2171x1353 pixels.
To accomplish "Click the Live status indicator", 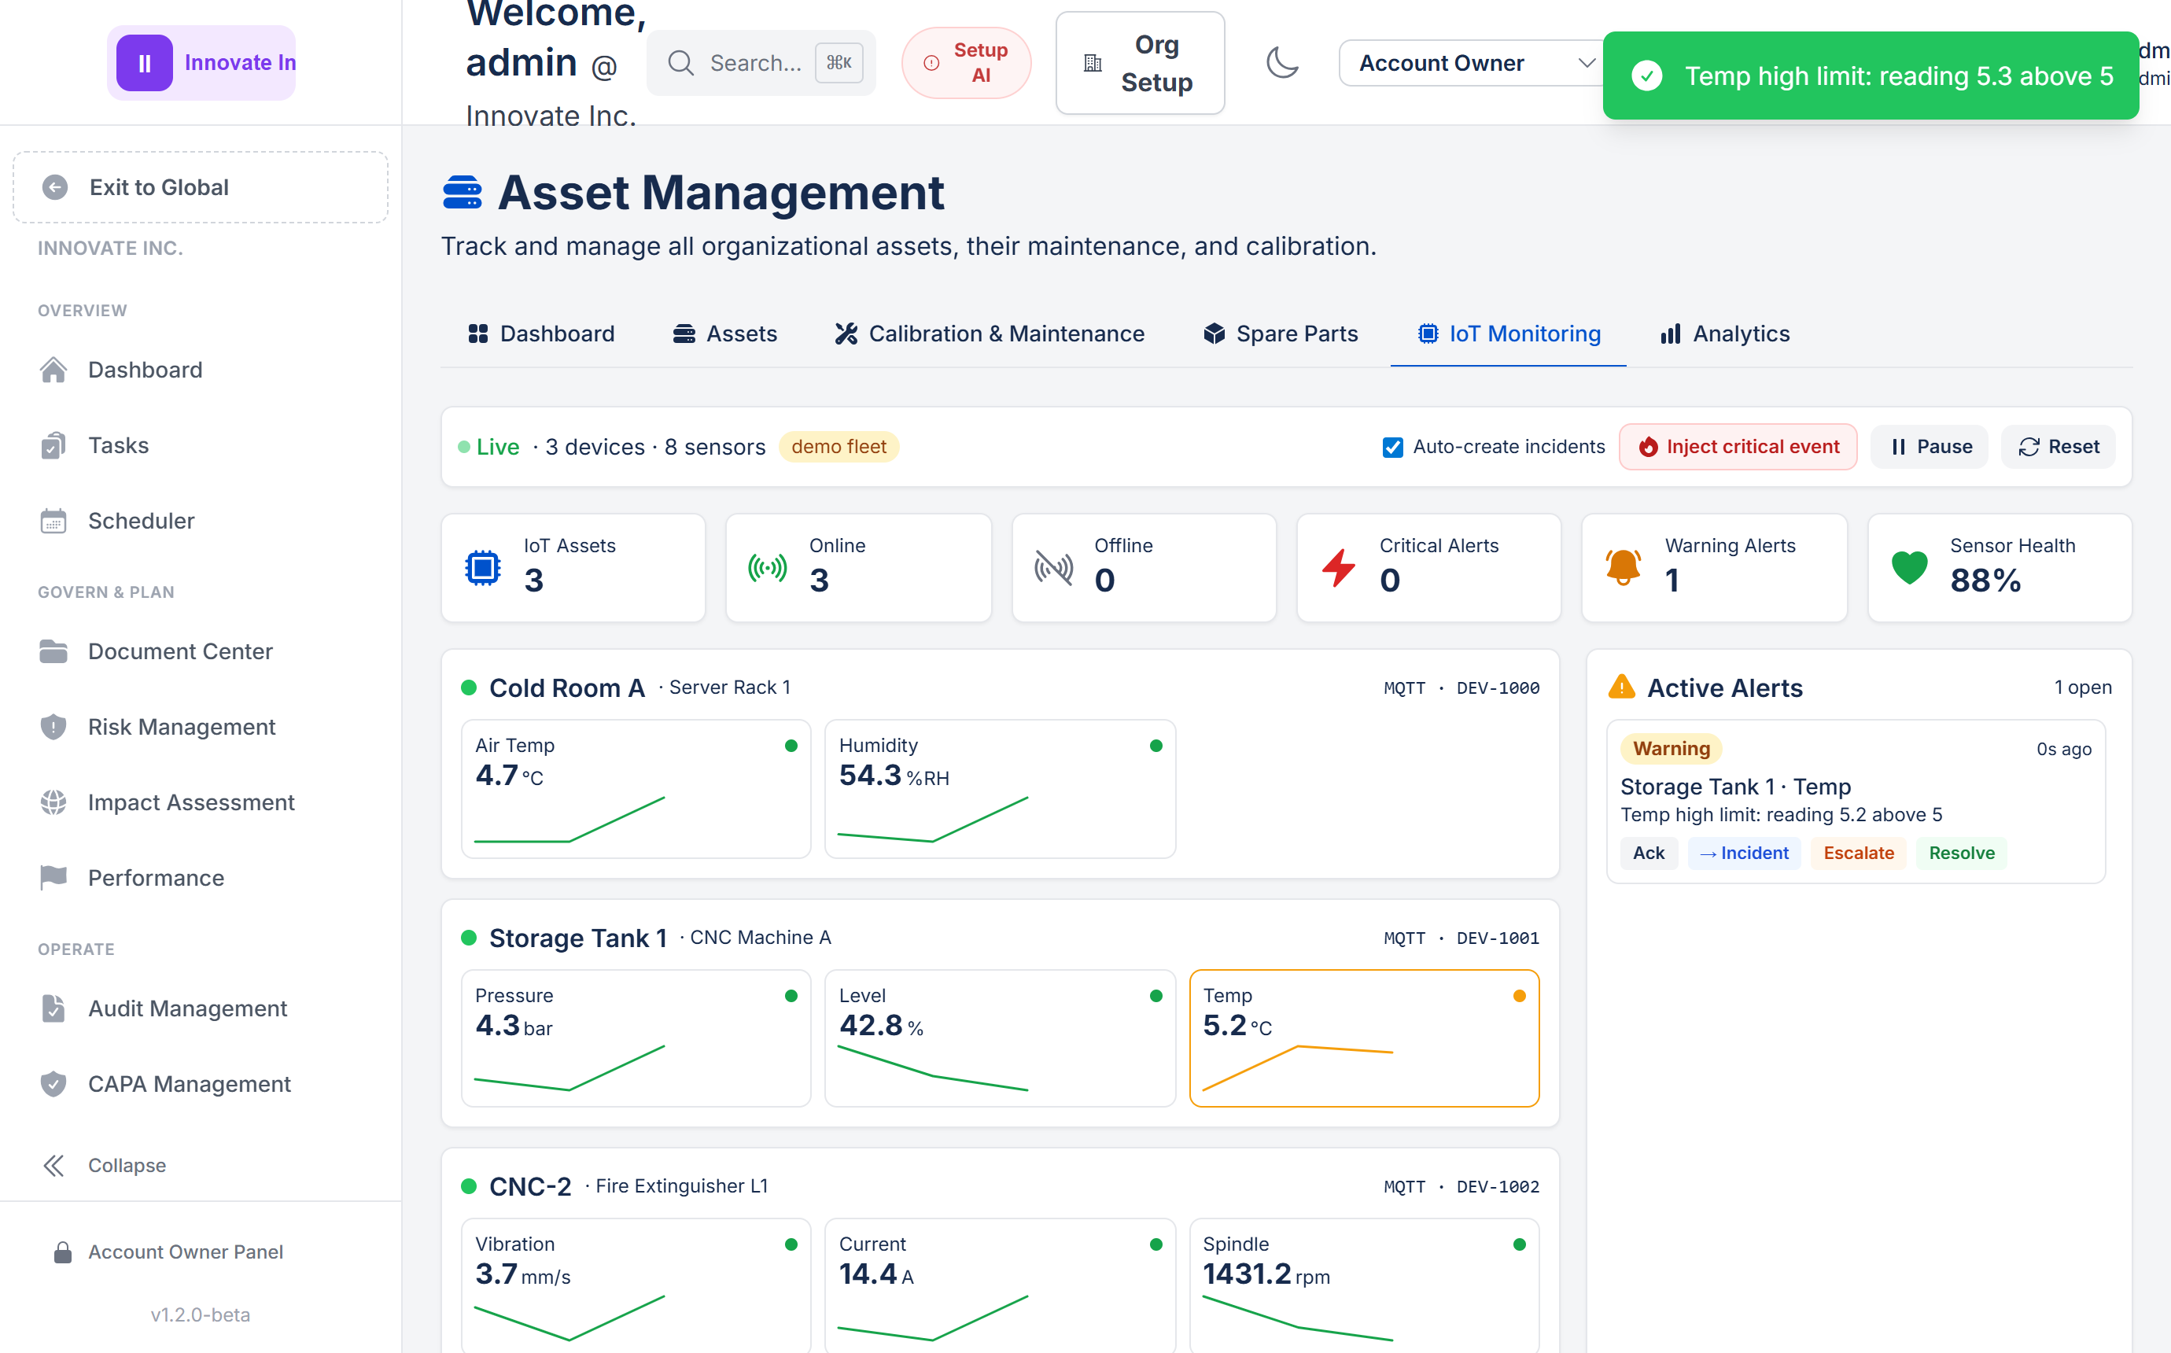I will (488, 447).
